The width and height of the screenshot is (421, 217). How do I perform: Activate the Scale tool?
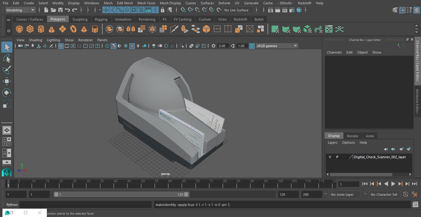6,104
